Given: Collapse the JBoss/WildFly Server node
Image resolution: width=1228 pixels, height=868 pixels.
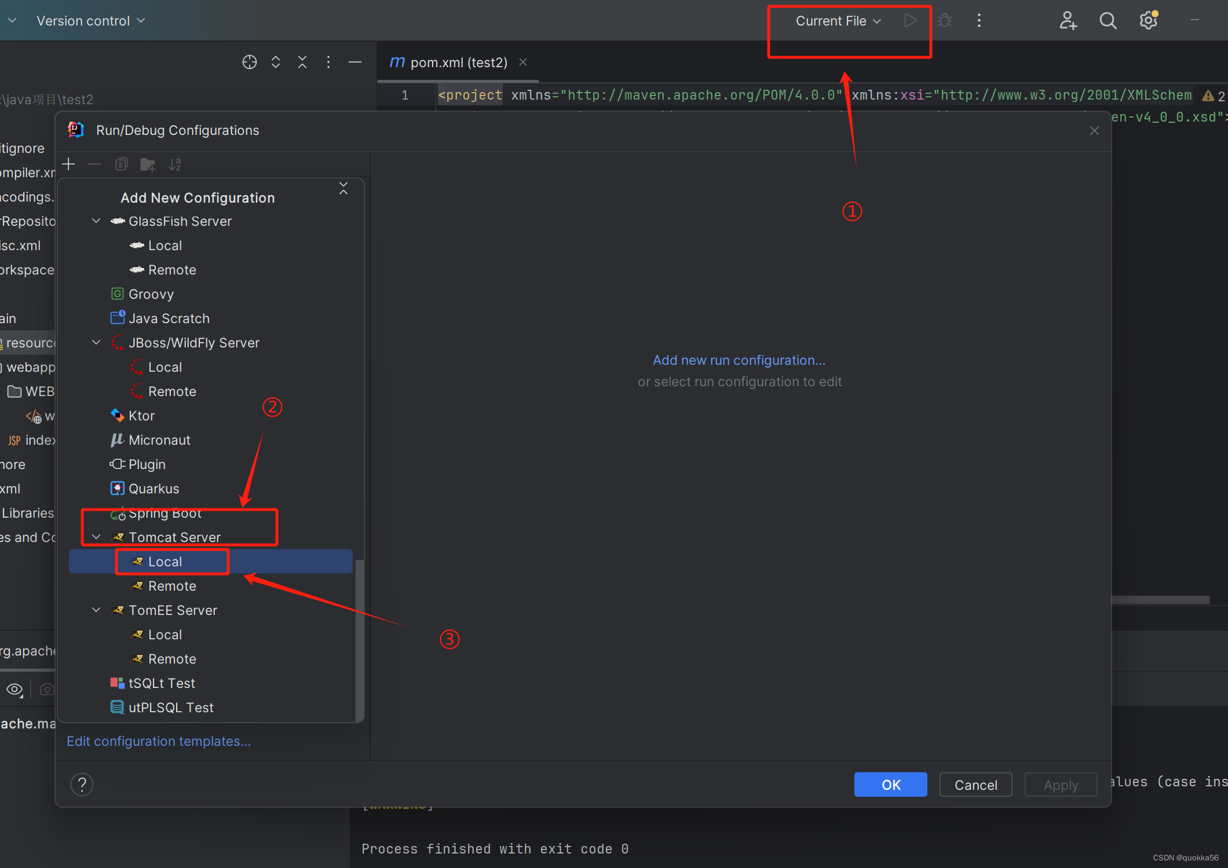Looking at the screenshot, I should pyautogui.click(x=96, y=343).
